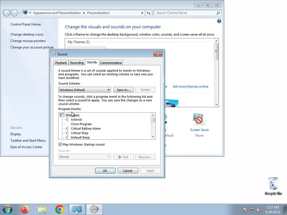Switch to the Playback tab
Viewport: 287px width, 215px height.
coord(61,63)
